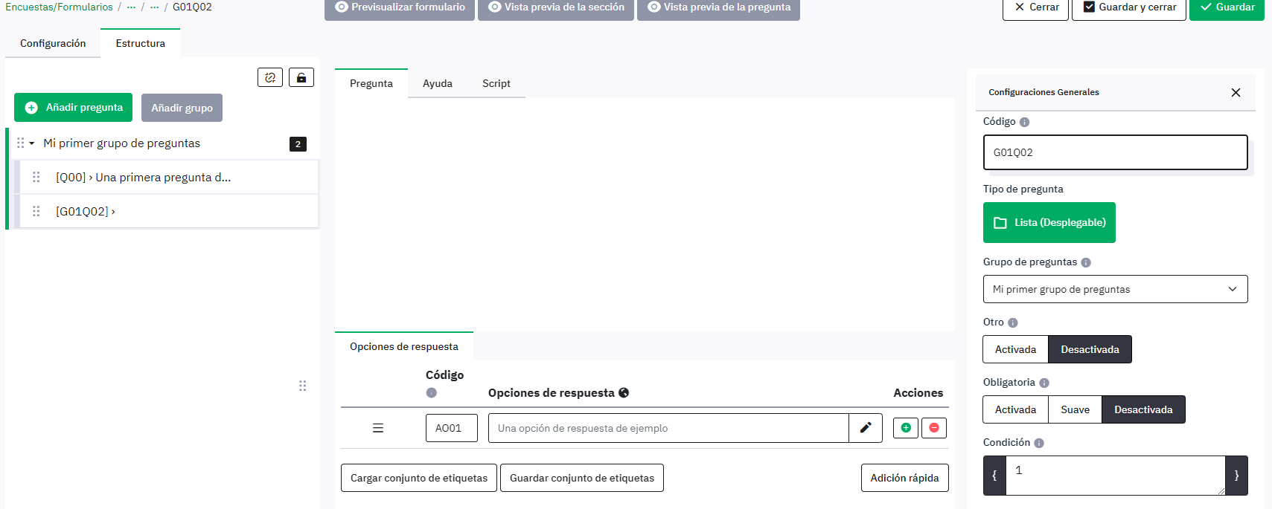Screen dimensions: 1272x509
Task: Click the red minus delete option icon
Action: (x=933, y=428)
